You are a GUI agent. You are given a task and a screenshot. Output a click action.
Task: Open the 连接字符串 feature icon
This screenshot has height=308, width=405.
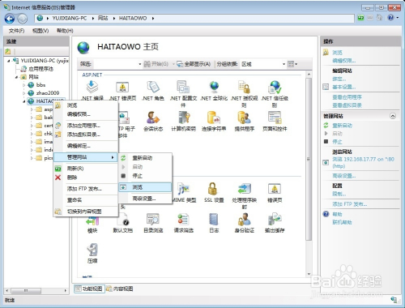(214, 118)
